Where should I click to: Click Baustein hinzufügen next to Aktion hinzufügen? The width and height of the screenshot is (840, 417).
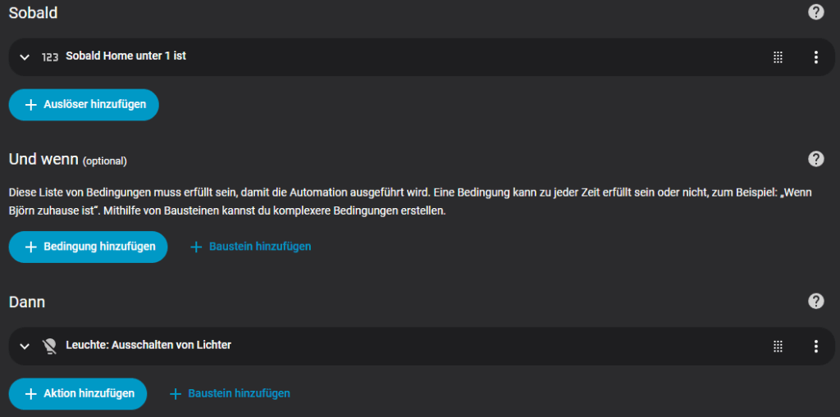click(230, 393)
